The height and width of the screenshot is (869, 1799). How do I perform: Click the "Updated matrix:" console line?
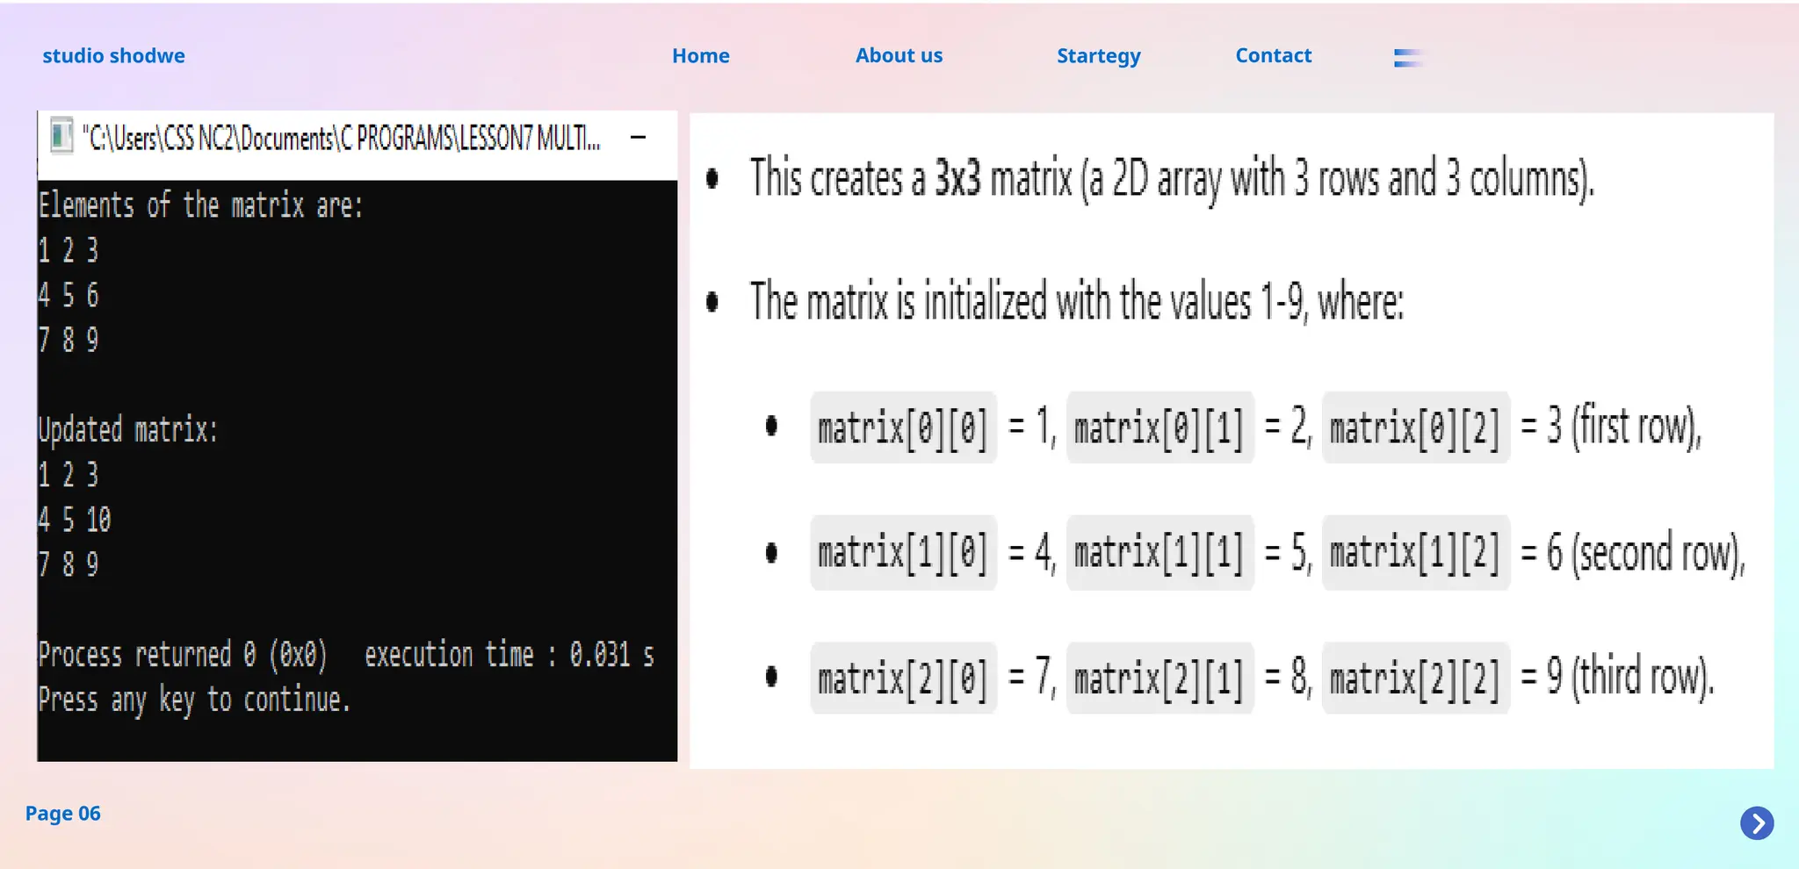(x=127, y=430)
